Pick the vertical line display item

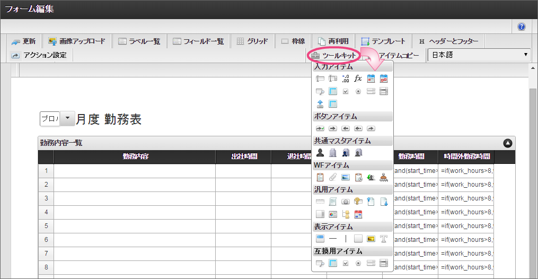(x=346, y=239)
